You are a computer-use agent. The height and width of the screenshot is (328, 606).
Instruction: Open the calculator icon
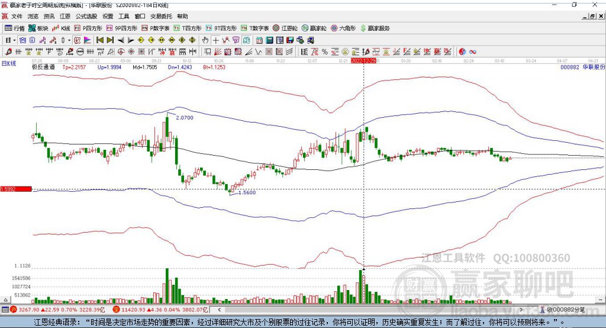pyautogui.click(x=269, y=40)
